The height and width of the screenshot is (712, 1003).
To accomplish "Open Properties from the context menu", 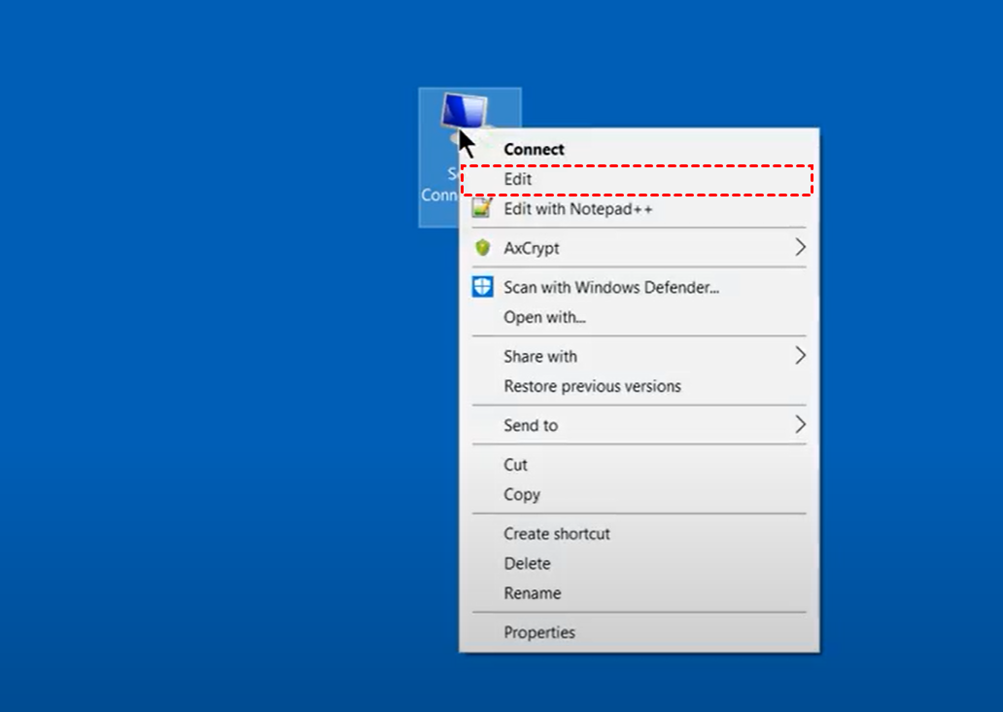I will point(640,632).
